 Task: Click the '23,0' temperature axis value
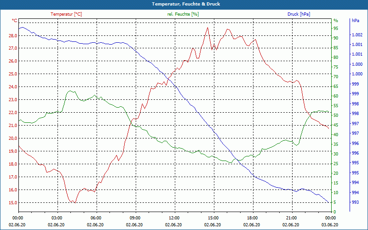(13, 100)
